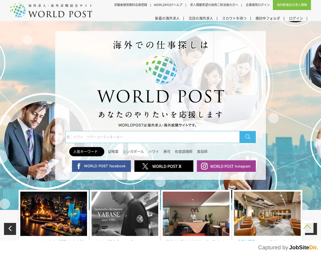321x255 pixels.
Task: Click the WORLD POST header logo
Action: [x=51, y=11]
